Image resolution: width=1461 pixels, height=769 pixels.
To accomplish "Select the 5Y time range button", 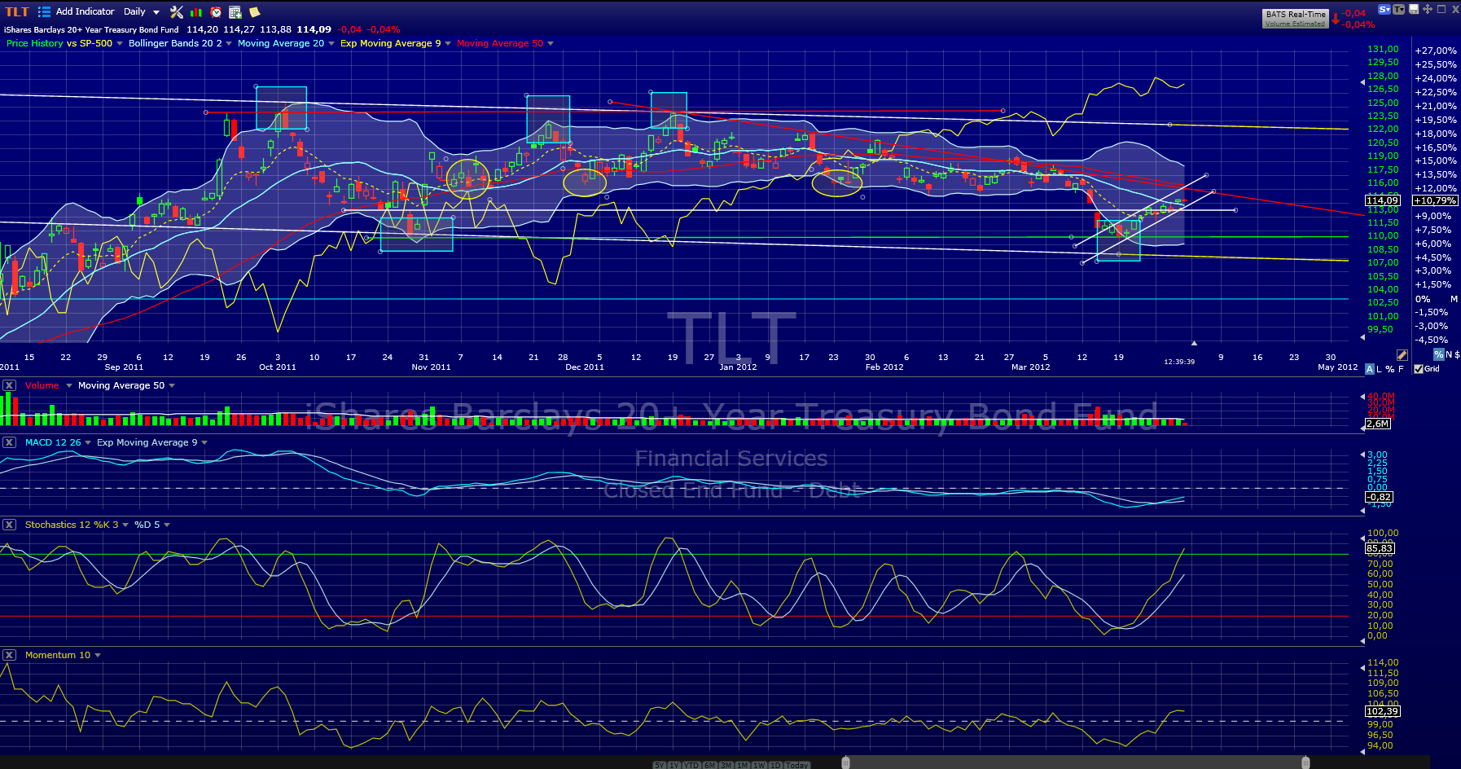I will pyautogui.click(x=660, y=765).
